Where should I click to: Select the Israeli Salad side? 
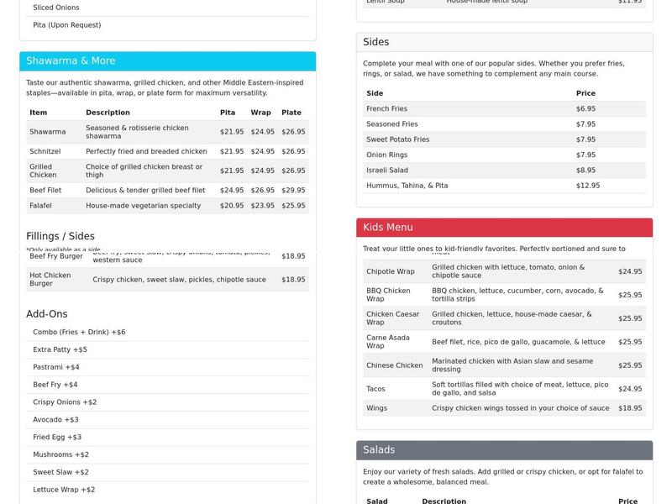pyautogui.click(x=387, y=171)
